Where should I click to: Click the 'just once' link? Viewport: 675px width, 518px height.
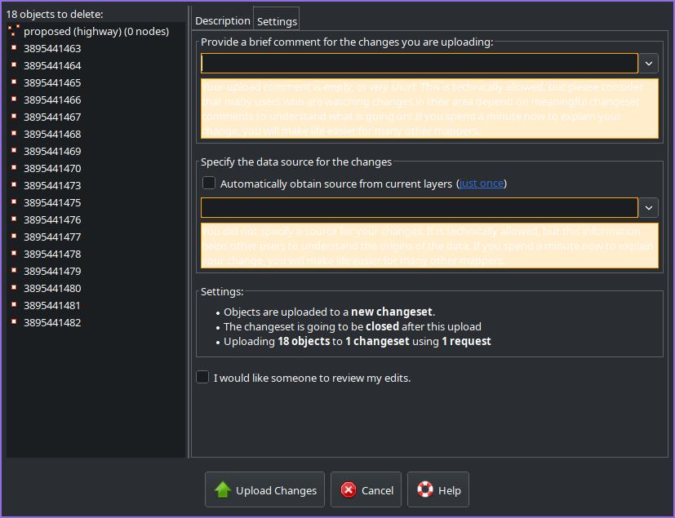pos(481,184)
